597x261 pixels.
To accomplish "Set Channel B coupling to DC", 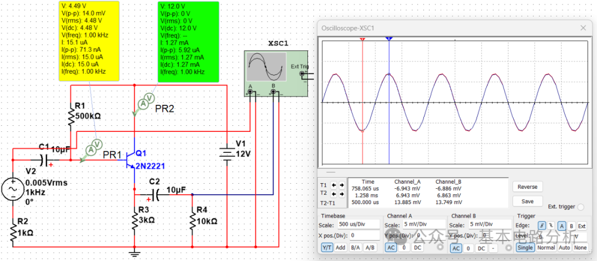I will point(481,248).
